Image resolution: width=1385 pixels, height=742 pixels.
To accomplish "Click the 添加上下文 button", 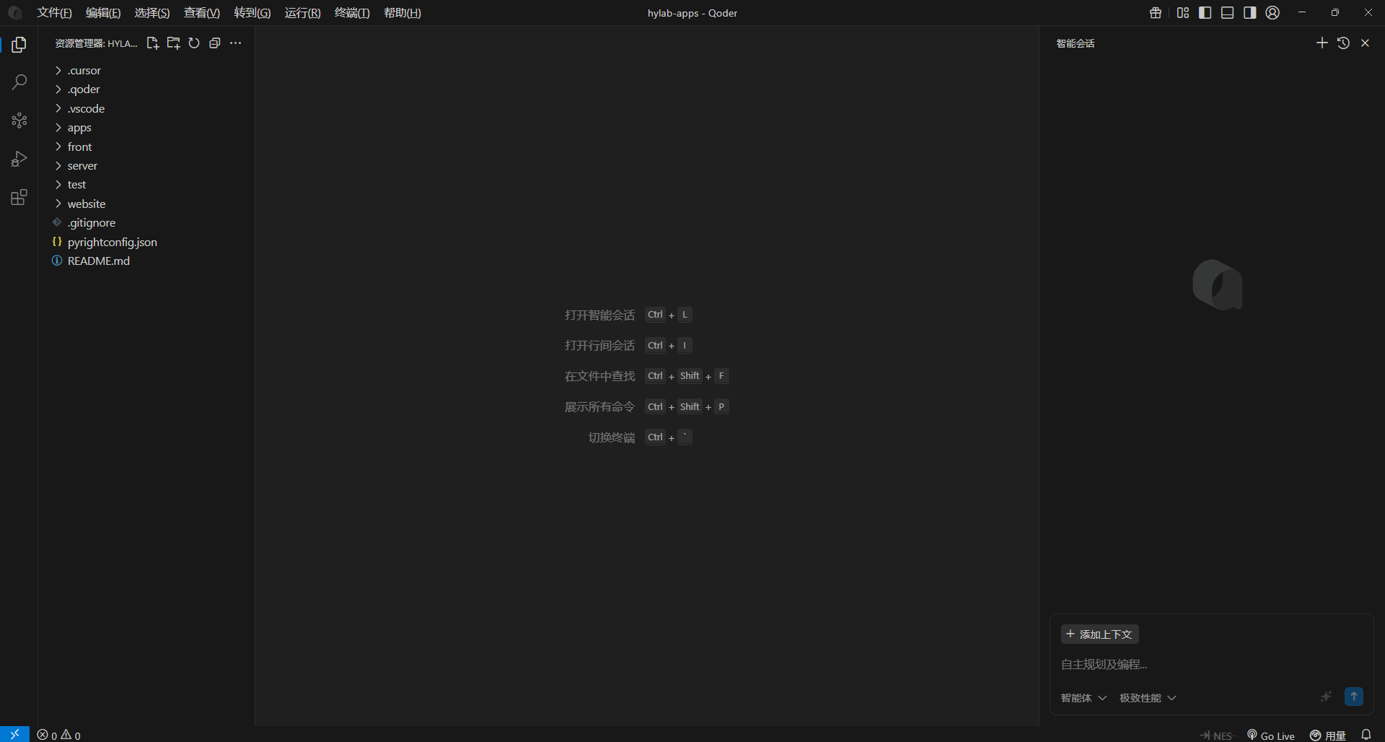I will [x=1099, y=634].
